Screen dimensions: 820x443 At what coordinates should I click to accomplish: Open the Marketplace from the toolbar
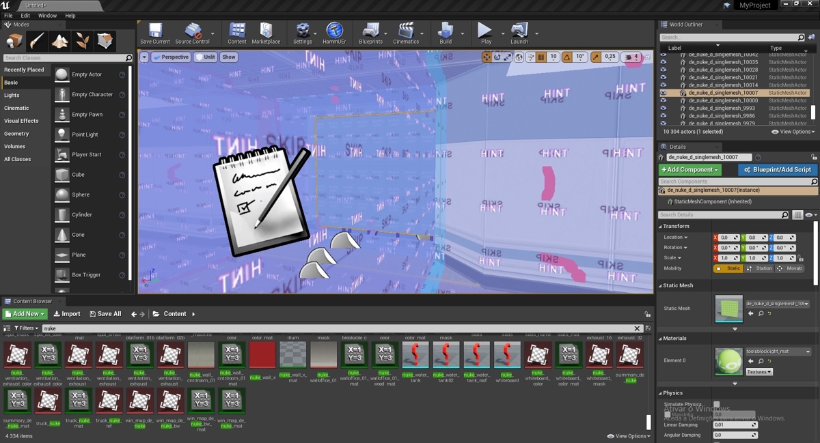point(266,31)
